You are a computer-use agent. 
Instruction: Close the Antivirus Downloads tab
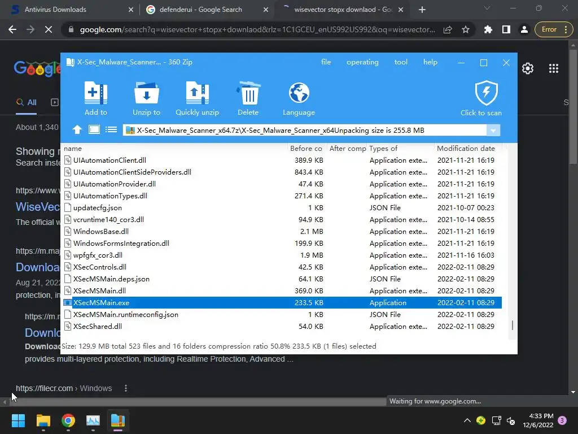(x=130, y=10)
